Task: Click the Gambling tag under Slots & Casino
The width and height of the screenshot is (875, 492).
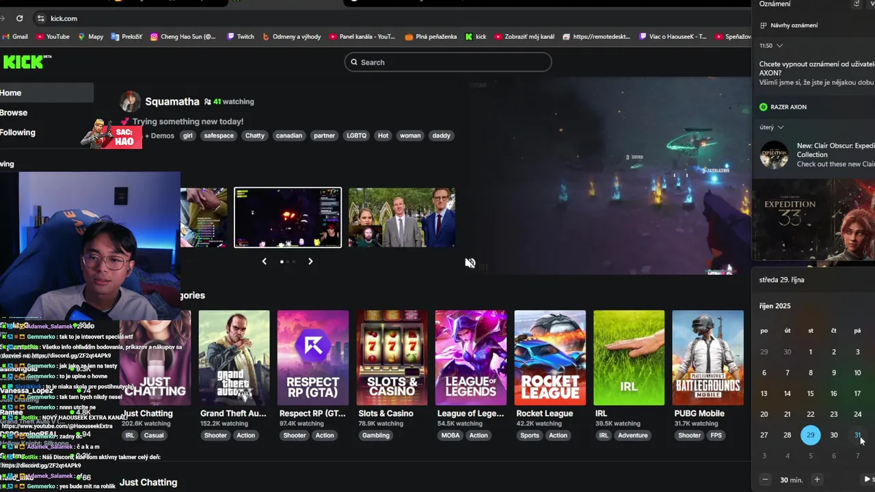Action: pos(376,435)
